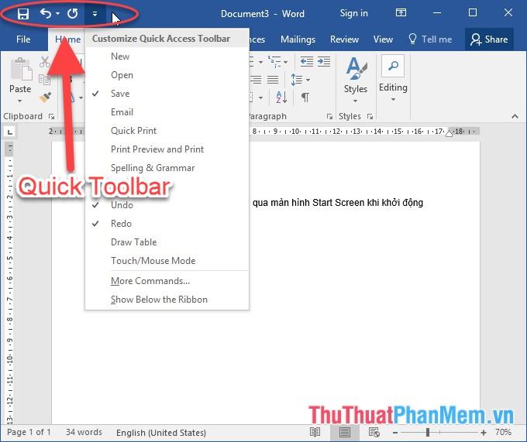This screenshot has width=527, height=442.
Task: Click the Redo/Repeat icon
Action: coord(73,14)
